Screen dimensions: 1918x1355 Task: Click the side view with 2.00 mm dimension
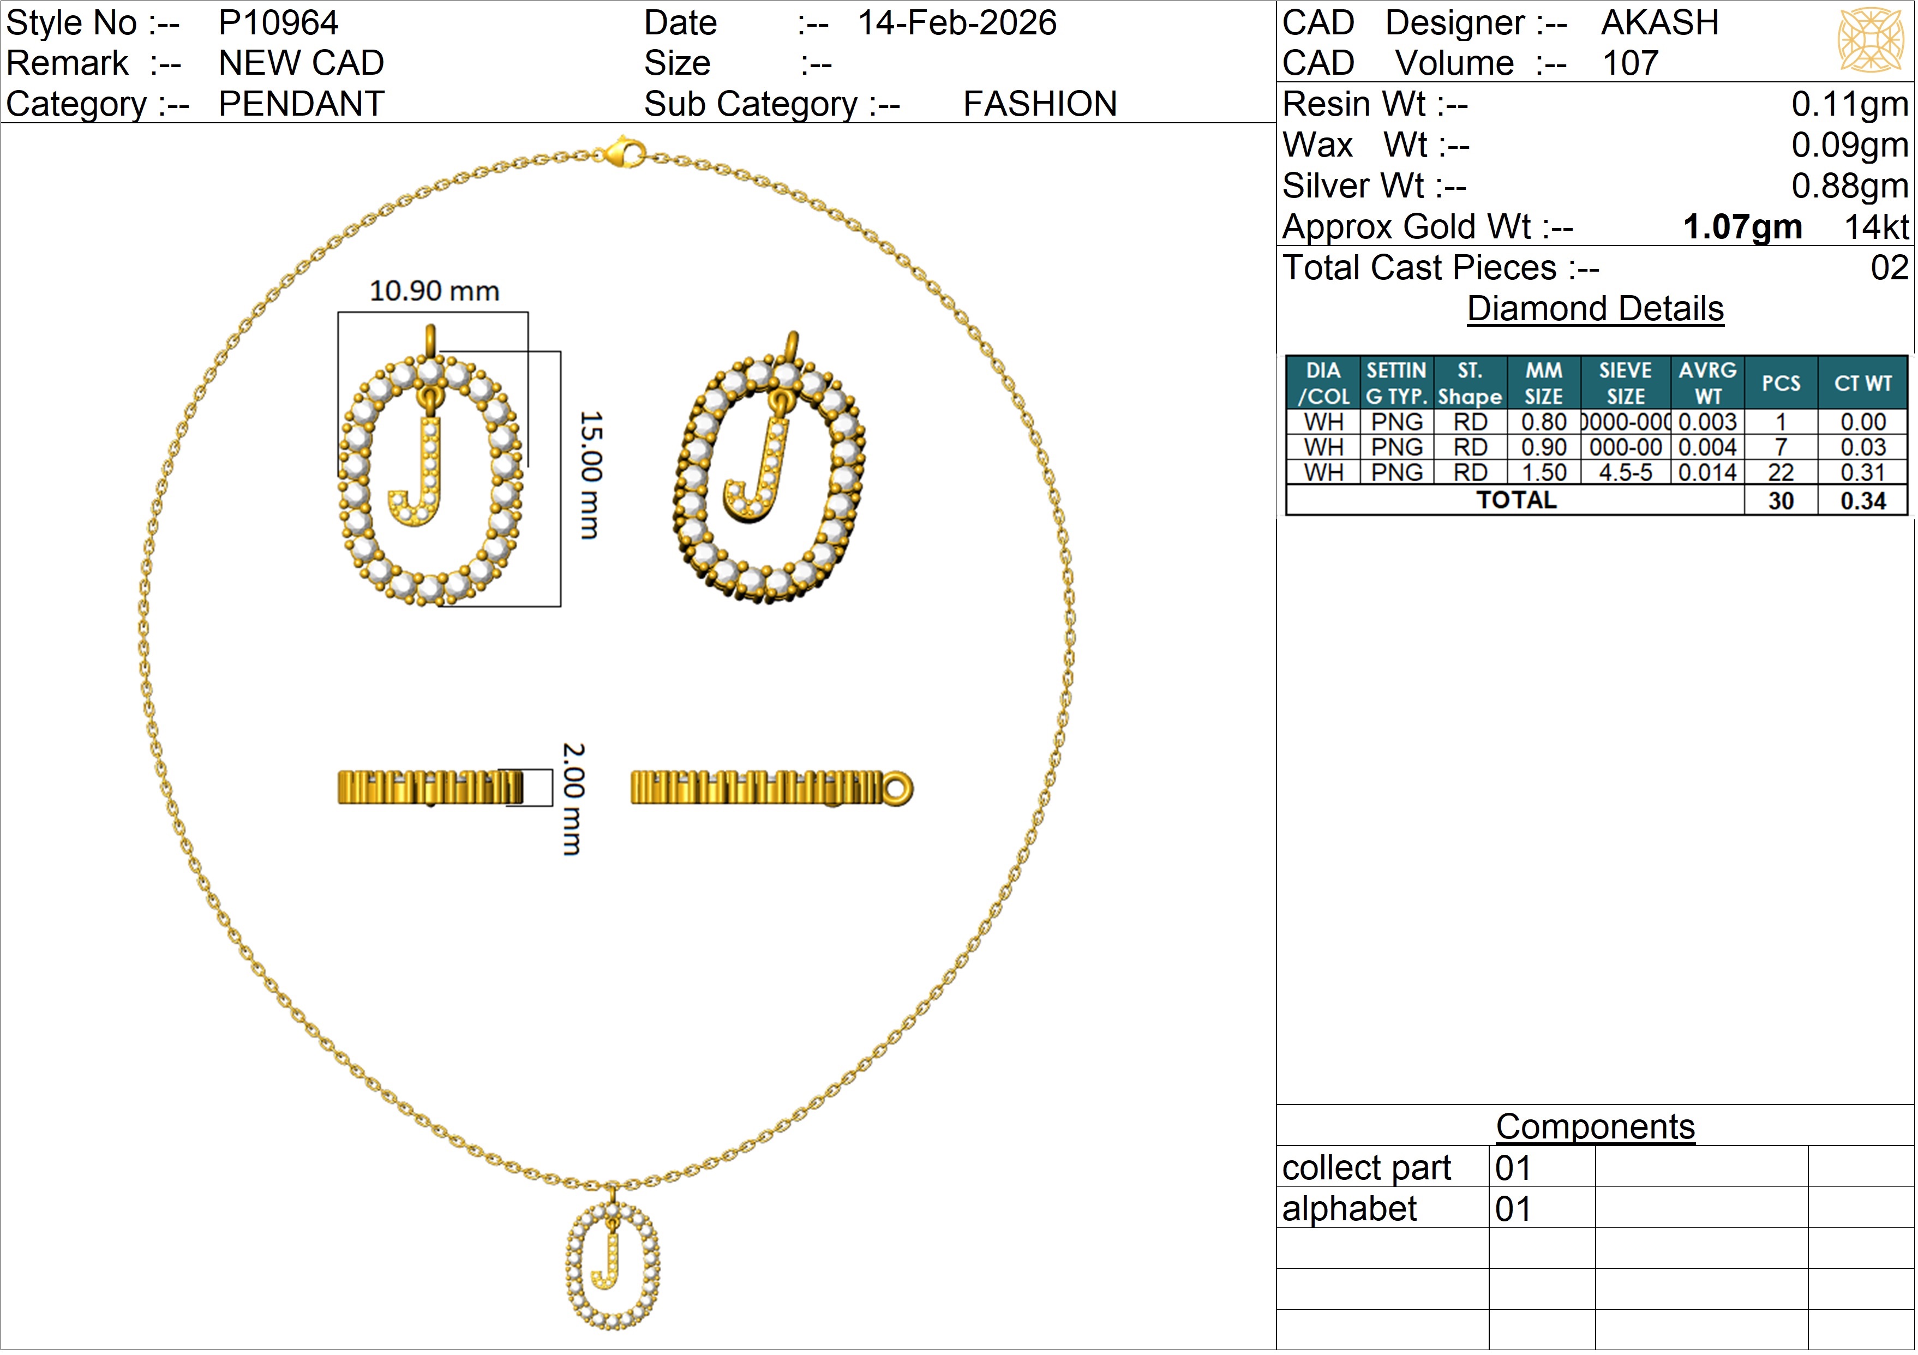[430, 788]
